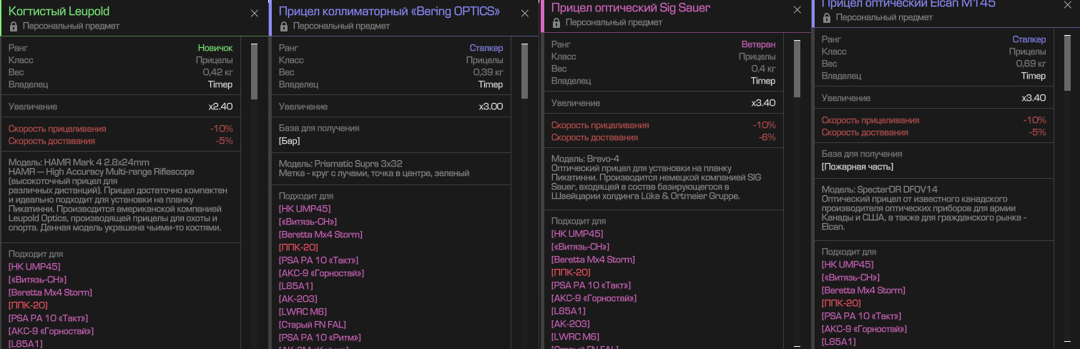
Task: Open [АКС-9 «Горностай»] in Elcan M145 panel
Action: pos(863,329)
